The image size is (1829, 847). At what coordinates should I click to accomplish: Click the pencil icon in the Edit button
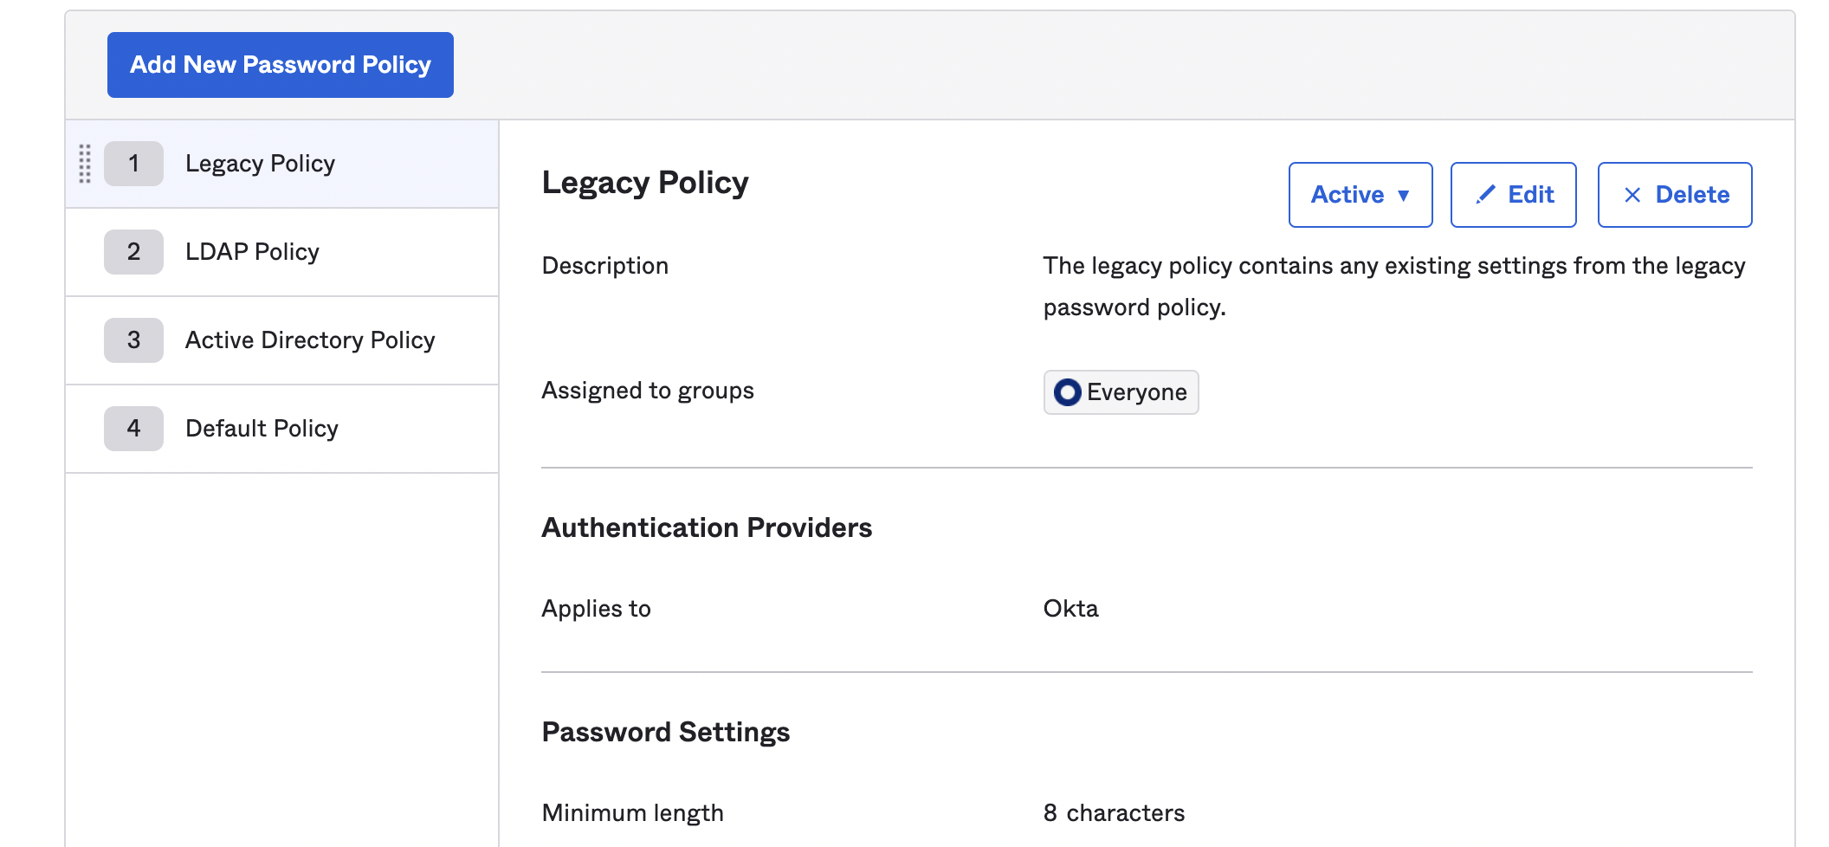(1485, 195)
